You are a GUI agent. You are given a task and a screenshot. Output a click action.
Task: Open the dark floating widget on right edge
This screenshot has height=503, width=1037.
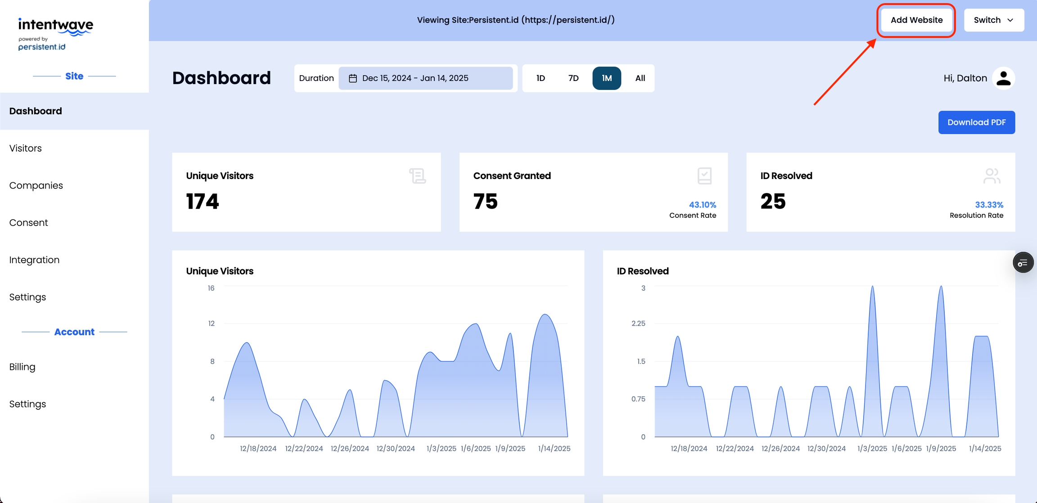click(x=1023, y=263)
